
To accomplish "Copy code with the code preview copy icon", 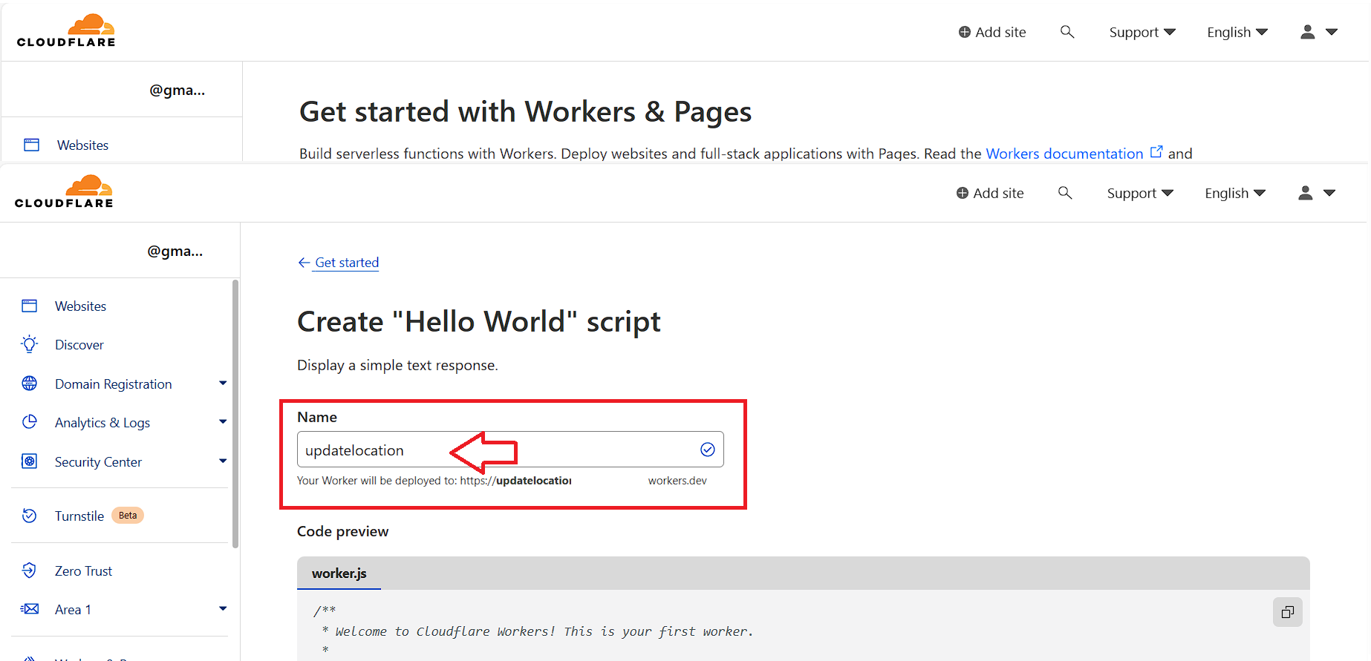I will (1288, 612).
